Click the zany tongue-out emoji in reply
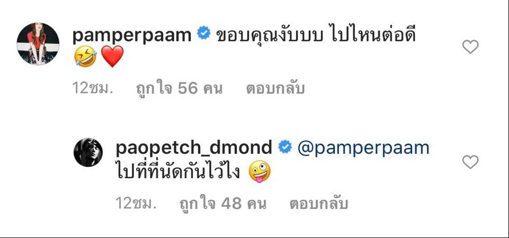Screen dimensions: 509x238 (260, 171)
